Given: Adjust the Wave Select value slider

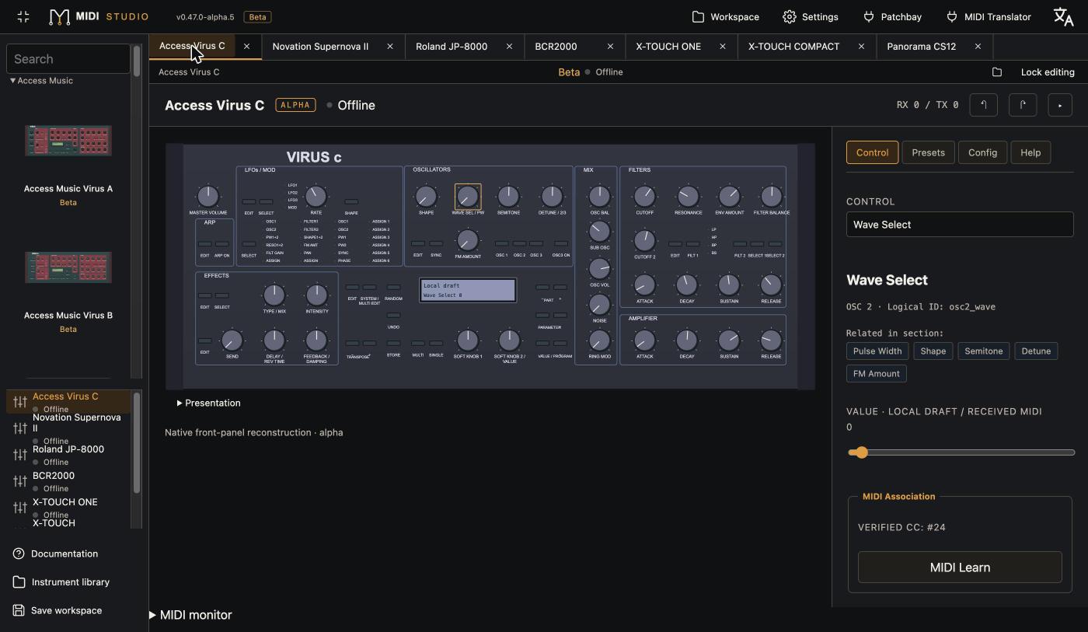Looking at the screenshot, I should coord(961,452).
